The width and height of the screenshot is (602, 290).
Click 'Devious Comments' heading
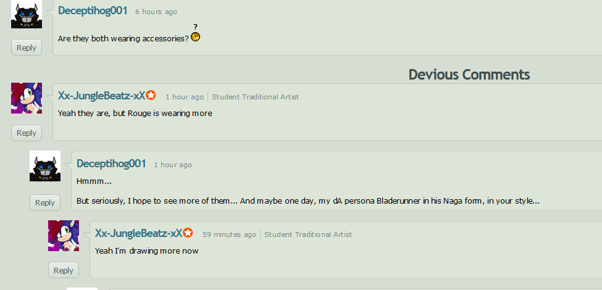point(469,75)
